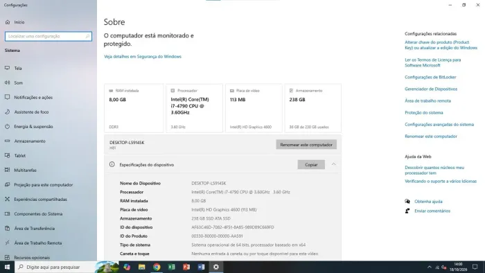Click the Renomear este computador button
The height and width of the screenshot is (273, 485).
(306, 144)
